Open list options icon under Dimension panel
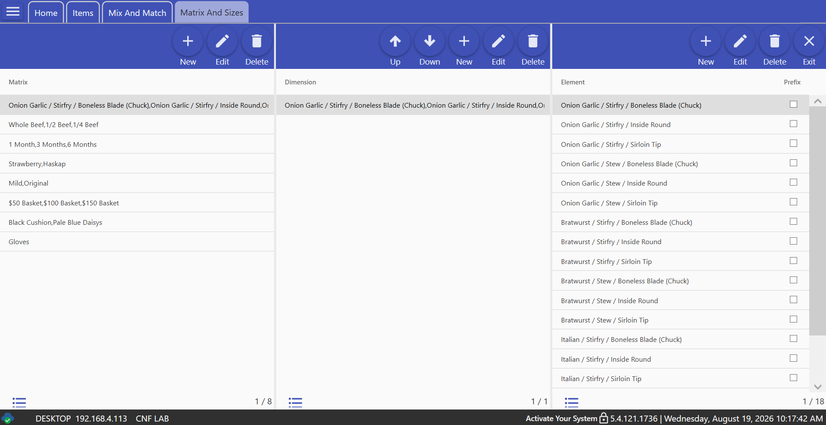 pyautogui.click(x=295, y=402)
